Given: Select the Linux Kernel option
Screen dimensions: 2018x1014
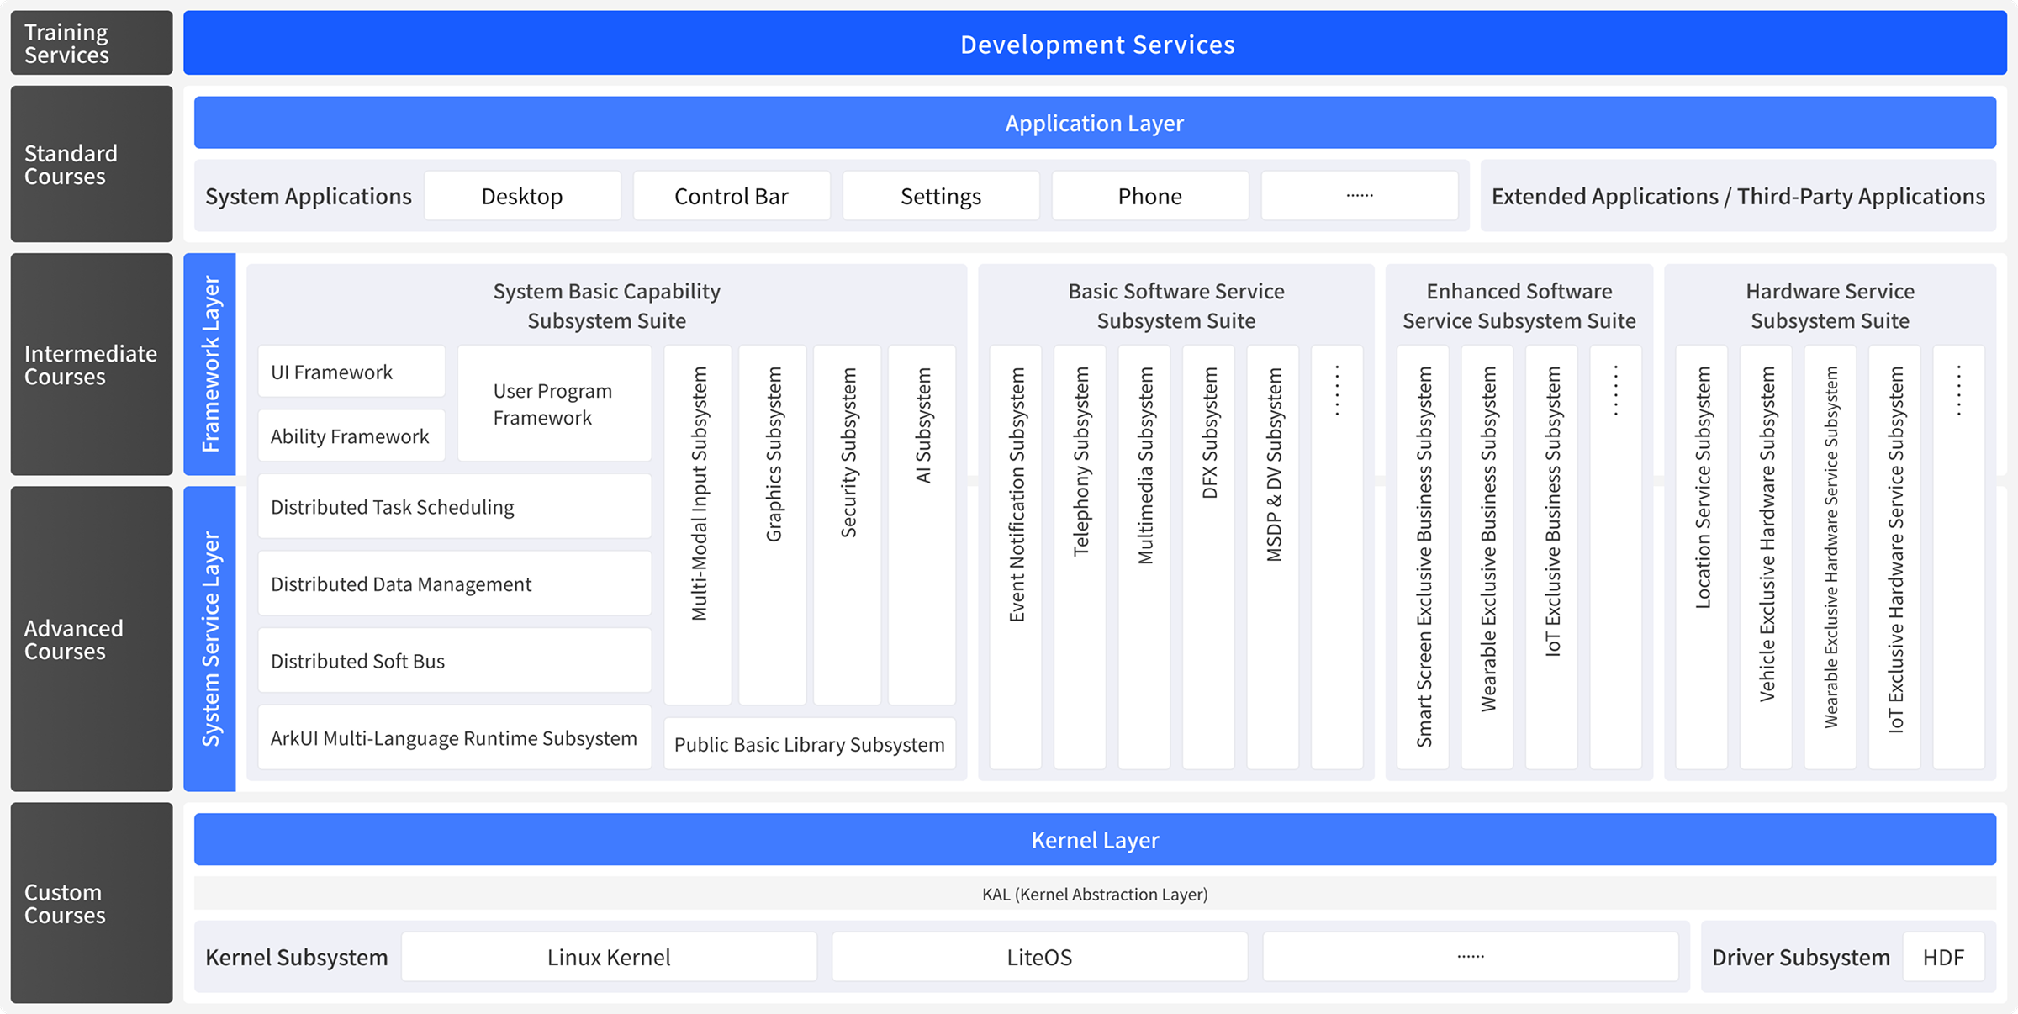Looking at the screenshot, I should tap(609, 956).
